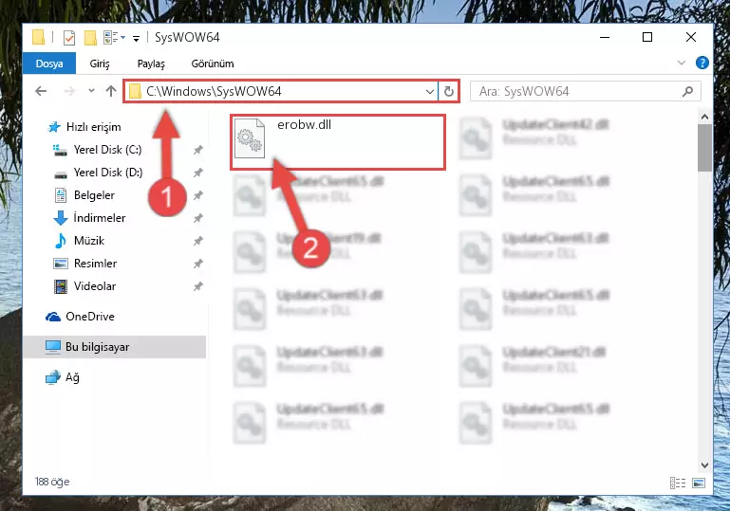Viewport: 730px width, 511px height.
Task: Click the 188 öğe status text
Action: point(52,482)
